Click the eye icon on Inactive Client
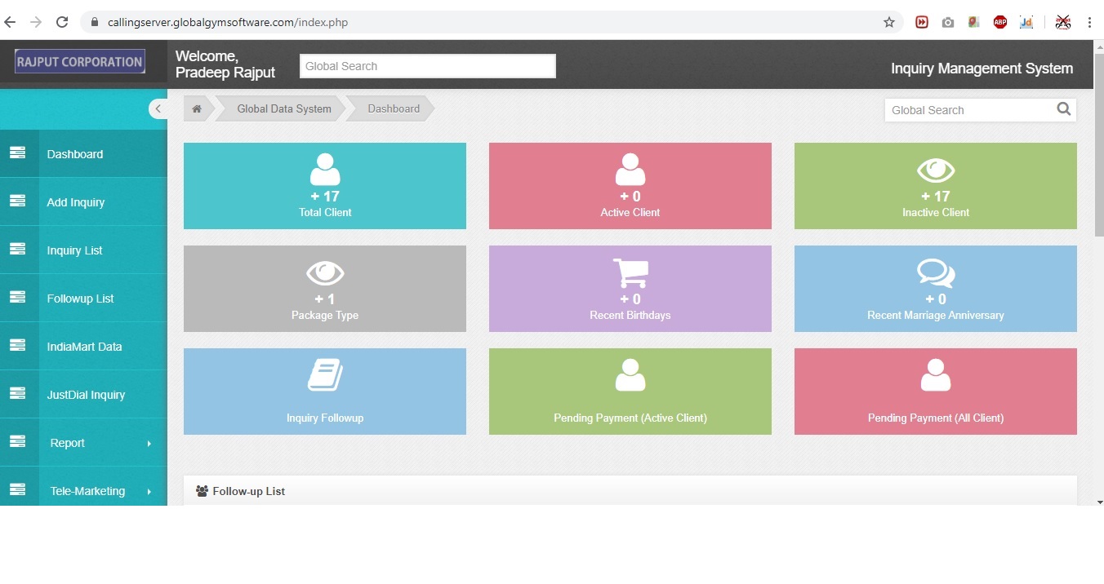The height and width of the screenshot is (584, 1104). pyautogui.click(x=936, y=170)
